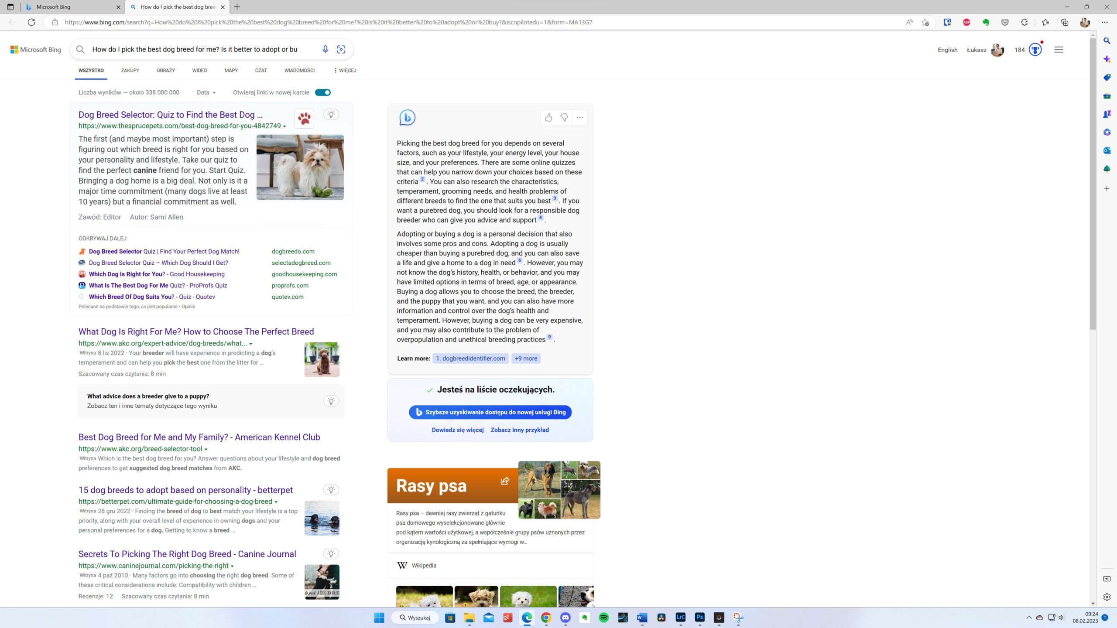Expand the Data filter dropdown
This screenshot has height=628, width=1117.
pyautogui.click(x=206, y=92)
